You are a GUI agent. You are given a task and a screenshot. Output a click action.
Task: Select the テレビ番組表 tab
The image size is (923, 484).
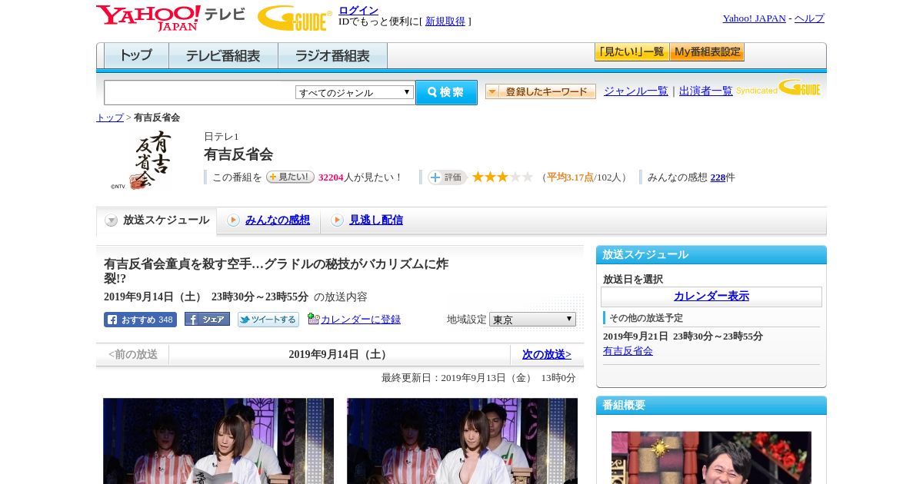point(223,56)
